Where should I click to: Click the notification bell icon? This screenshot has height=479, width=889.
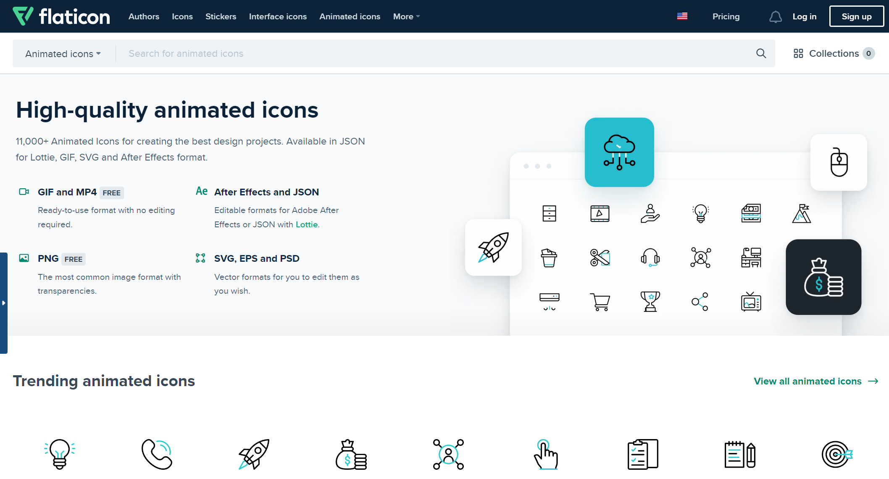point(775,16)
